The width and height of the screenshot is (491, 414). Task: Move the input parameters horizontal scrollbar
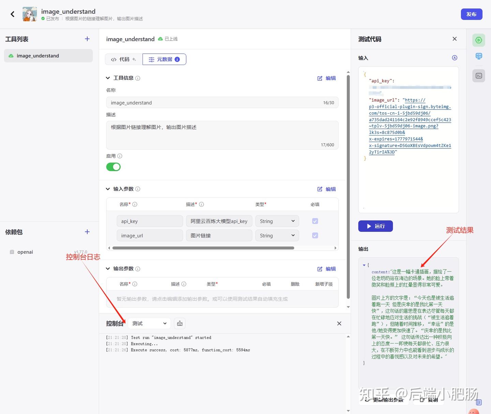(x=203, y=248)
